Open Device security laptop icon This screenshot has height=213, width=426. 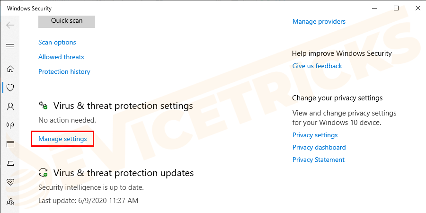(10, 163)
